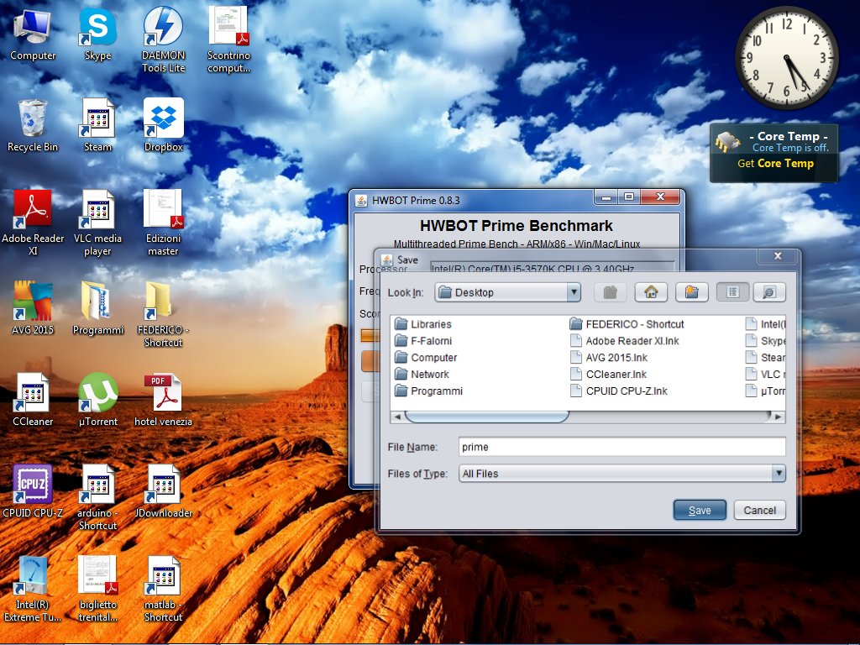Create a new folder in Save dialog
Image resolution: width=860 pixels, height=645 pixels.
(692, 292)
